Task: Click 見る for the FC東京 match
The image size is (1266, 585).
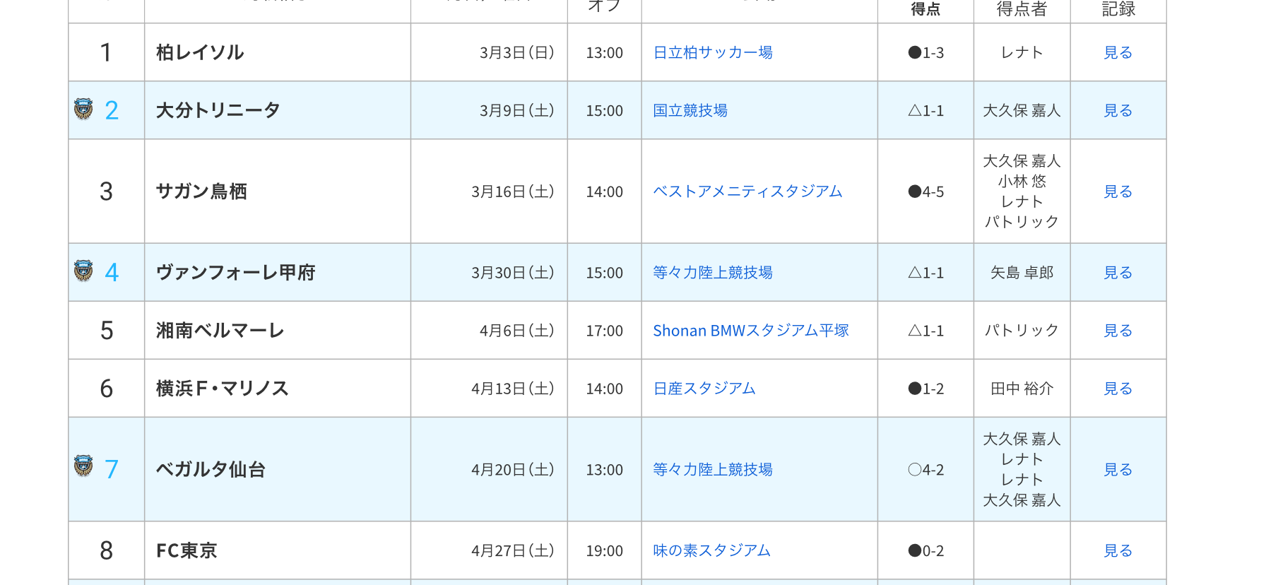Action: point(1118,550)
